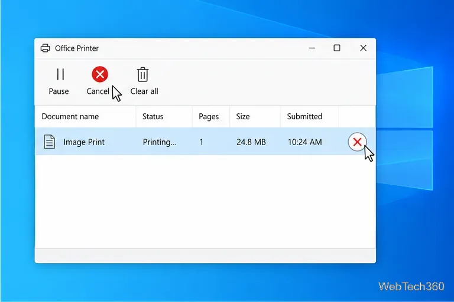This screenshot has height=302, width=454.
Task: Click the '24.8 MB' size value
Action: coord(251,142)
